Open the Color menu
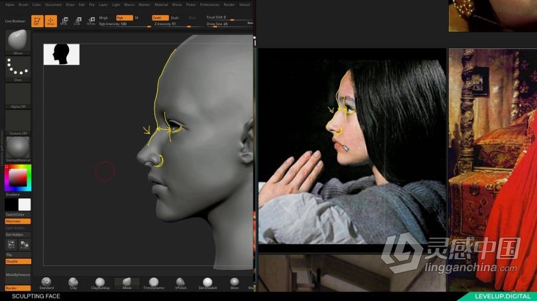Image resolution: width=537 pixels, height=301 pixels. tap(36, 5)
